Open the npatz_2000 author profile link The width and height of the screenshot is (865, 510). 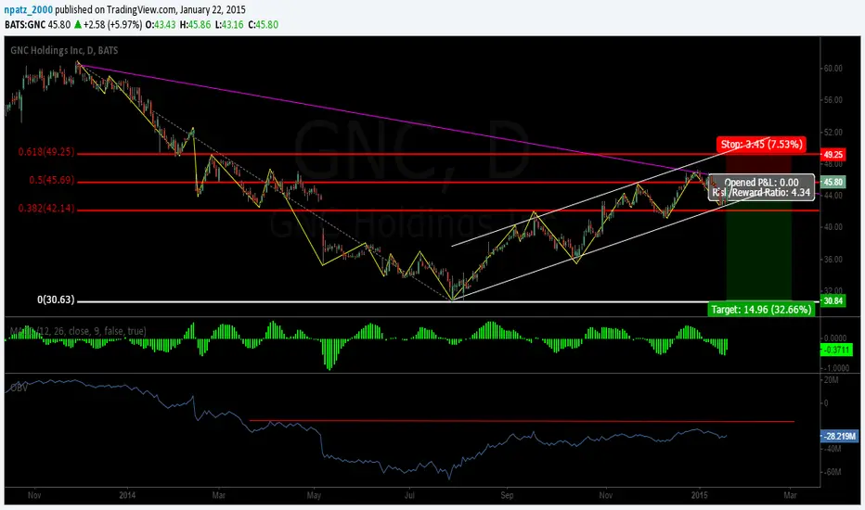click(x=28, y=10)
